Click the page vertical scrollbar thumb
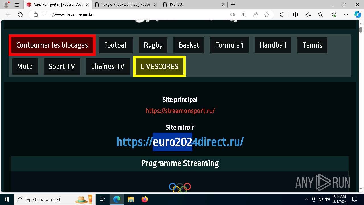This screenshot has height=205, width=364. pos(361,30)
